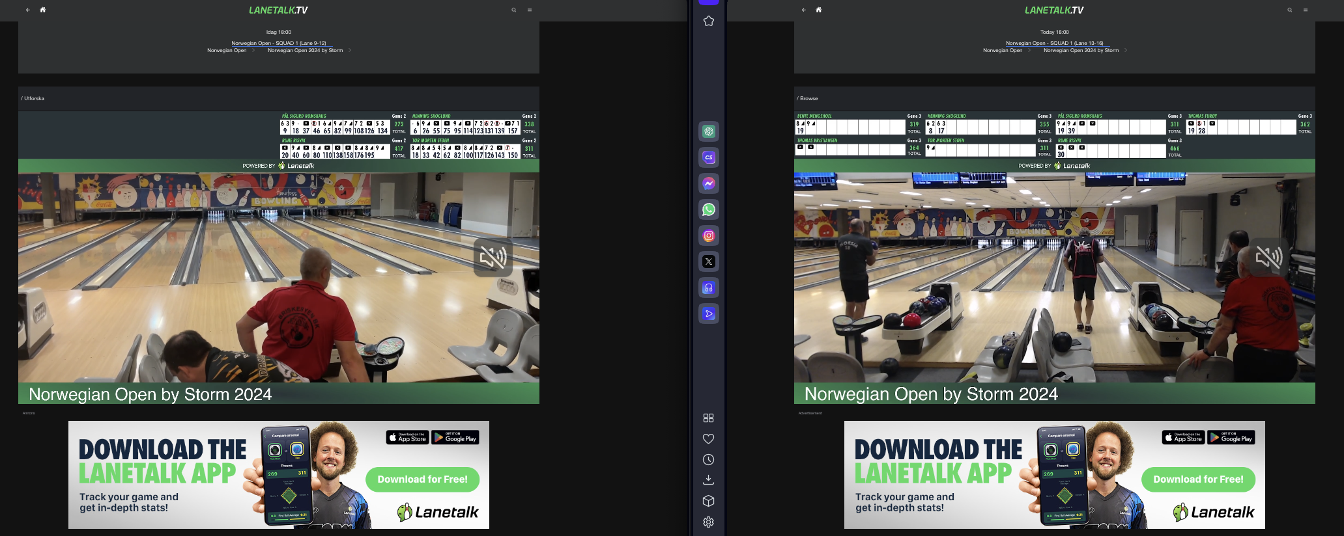Open the downloads icon in sidebar
This screenshot has width=1344, height=536.
coord(709,480)
